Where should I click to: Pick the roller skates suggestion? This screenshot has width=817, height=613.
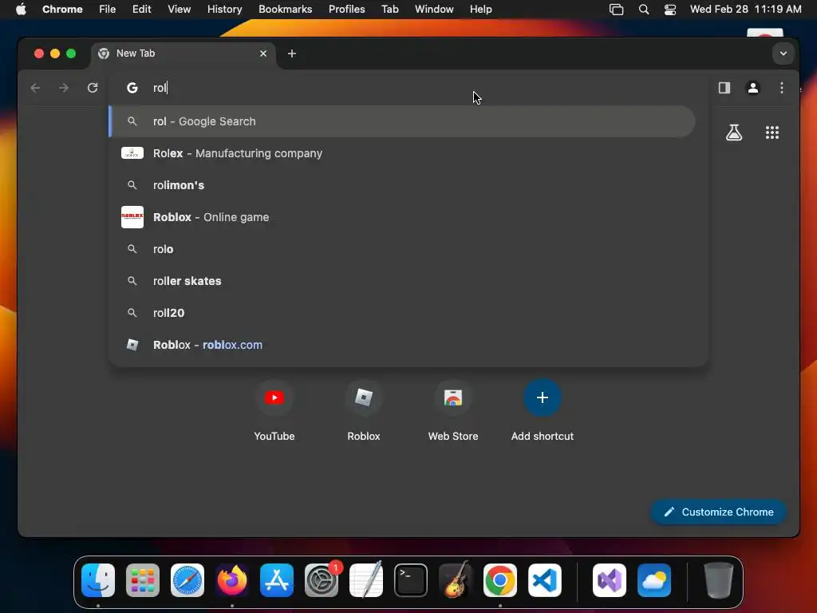(x=402, y=281)
